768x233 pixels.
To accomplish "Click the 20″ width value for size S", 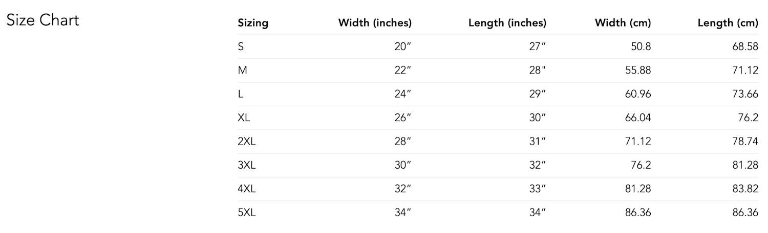I will (403, 46).
